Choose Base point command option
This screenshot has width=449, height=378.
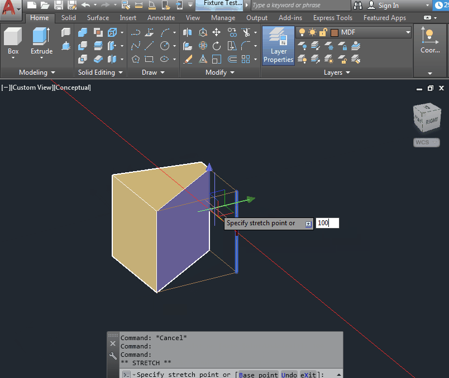click(259, 375)
